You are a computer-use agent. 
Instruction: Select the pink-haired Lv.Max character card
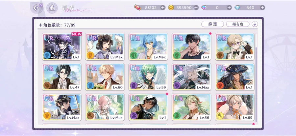click(x=105, y=107)
